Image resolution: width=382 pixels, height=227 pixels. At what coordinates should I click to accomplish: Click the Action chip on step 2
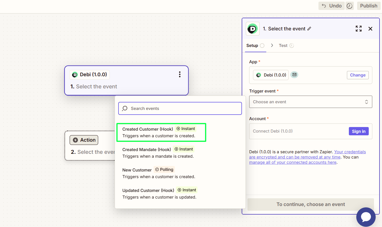[x=84, y=140]
